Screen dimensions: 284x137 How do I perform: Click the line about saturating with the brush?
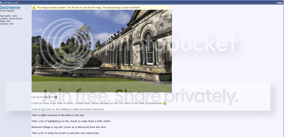click(x=65, y=133)
